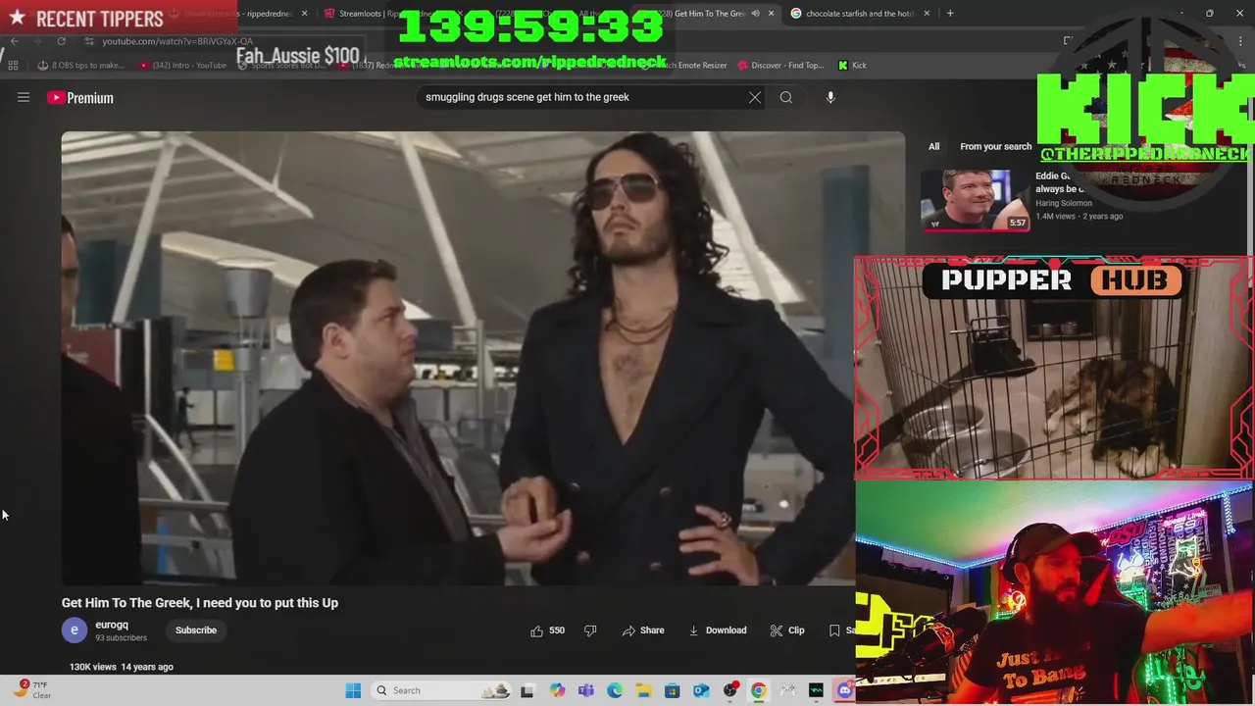Open File Explorer from taskbar
This screenshot has height=706, width=1255.
point(643,690)
